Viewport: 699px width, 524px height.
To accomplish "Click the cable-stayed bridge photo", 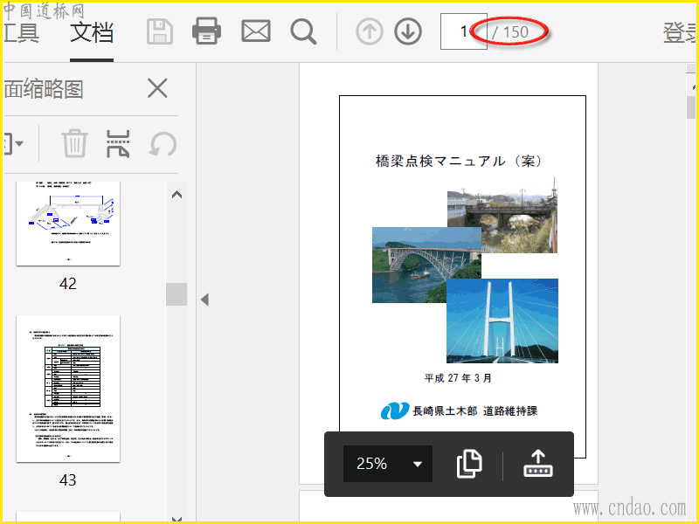I will tap(502, 321).
